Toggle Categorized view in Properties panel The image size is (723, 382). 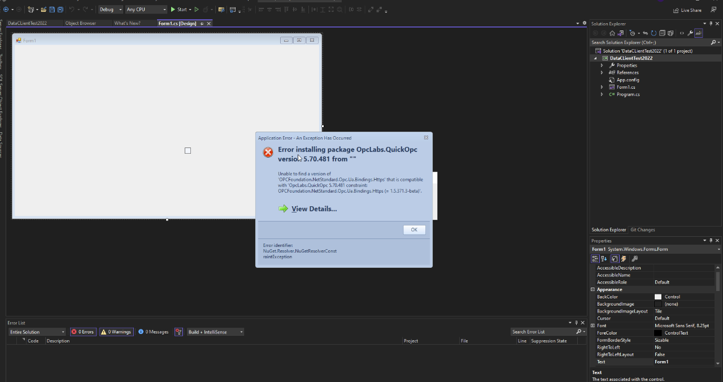[x=595, y=259]
